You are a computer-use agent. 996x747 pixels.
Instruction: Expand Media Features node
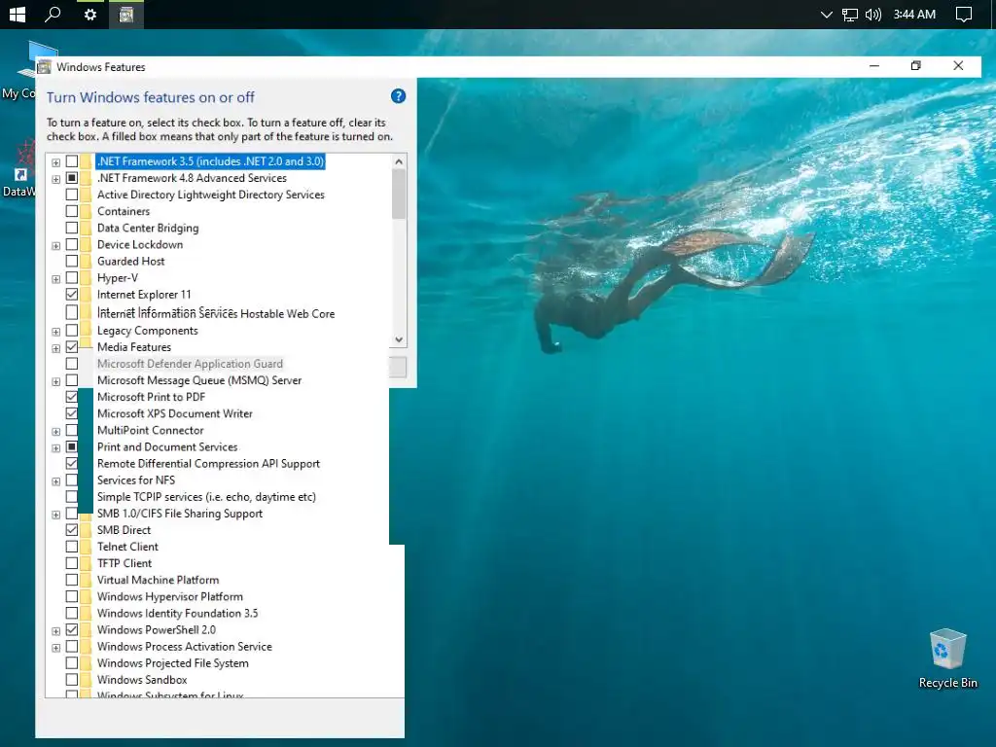55,348
